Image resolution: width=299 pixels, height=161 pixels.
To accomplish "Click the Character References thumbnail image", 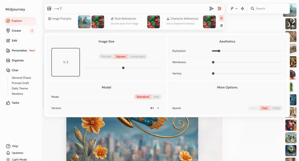I will tap(209, 22).
